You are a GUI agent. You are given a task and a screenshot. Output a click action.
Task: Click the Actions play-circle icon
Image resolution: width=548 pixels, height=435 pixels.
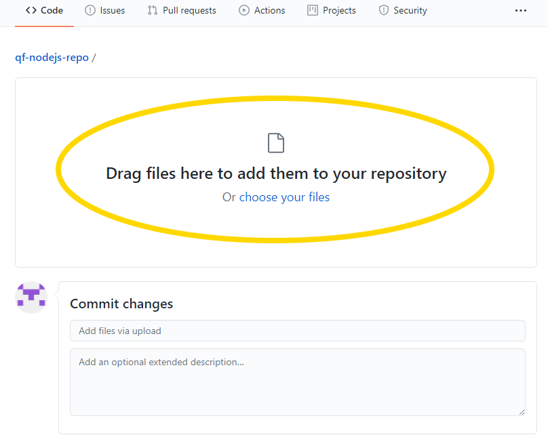pyautogui.click(x=244, y=10)
